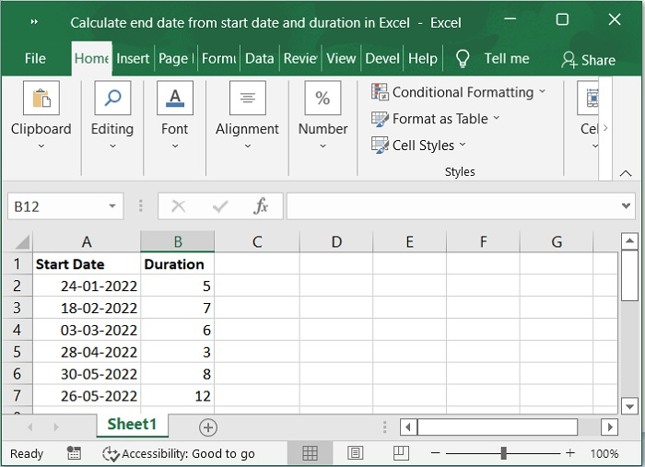Open the Number format percent icon
Screen dimensions: 645x467
[x=322, y=99]
